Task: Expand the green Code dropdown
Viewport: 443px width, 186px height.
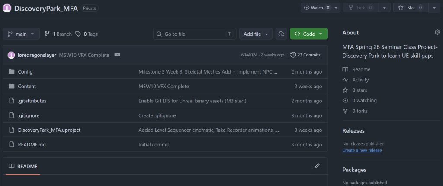Action: [308, 34]
